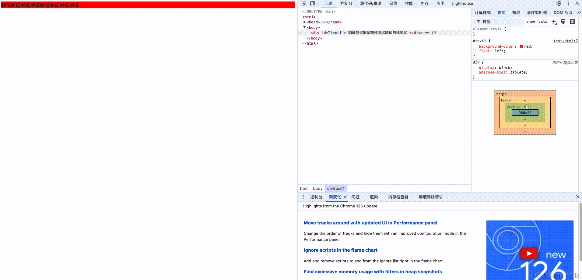Viewport: 582px width, 280px height.
Task: Click the drawer's three-dot more menu icon
Action: [303, 197]
